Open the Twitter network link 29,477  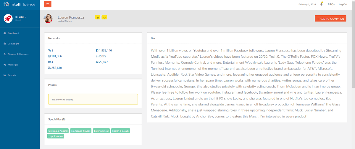pos(102,62)
